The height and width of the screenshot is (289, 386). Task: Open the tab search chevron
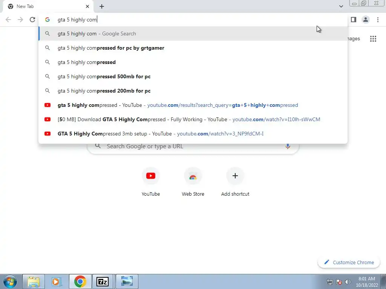coord(341,6)
